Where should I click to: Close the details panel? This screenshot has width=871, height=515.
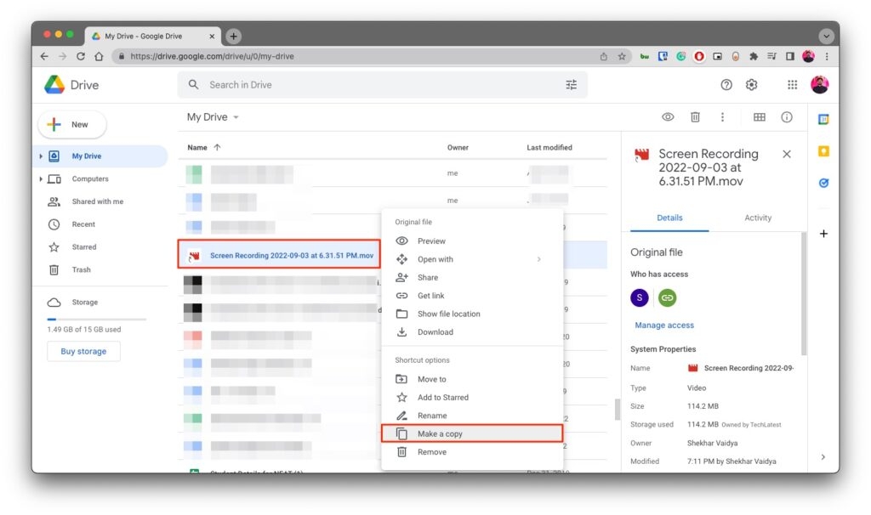[x=787, y=155]
